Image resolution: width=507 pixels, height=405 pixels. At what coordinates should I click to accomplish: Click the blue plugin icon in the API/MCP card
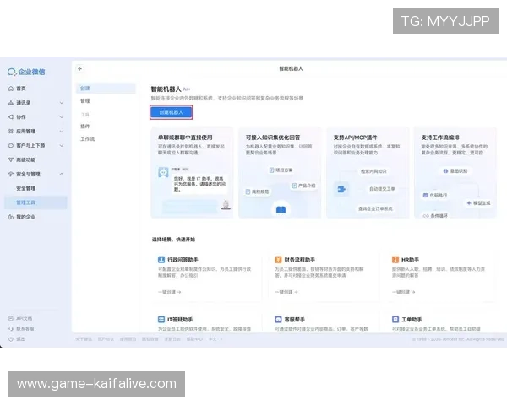tap(341, 189)
